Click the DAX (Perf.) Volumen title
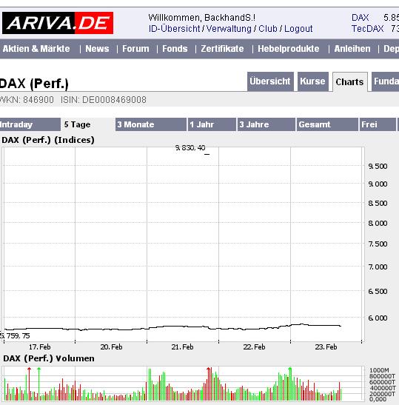 (49, 358)
